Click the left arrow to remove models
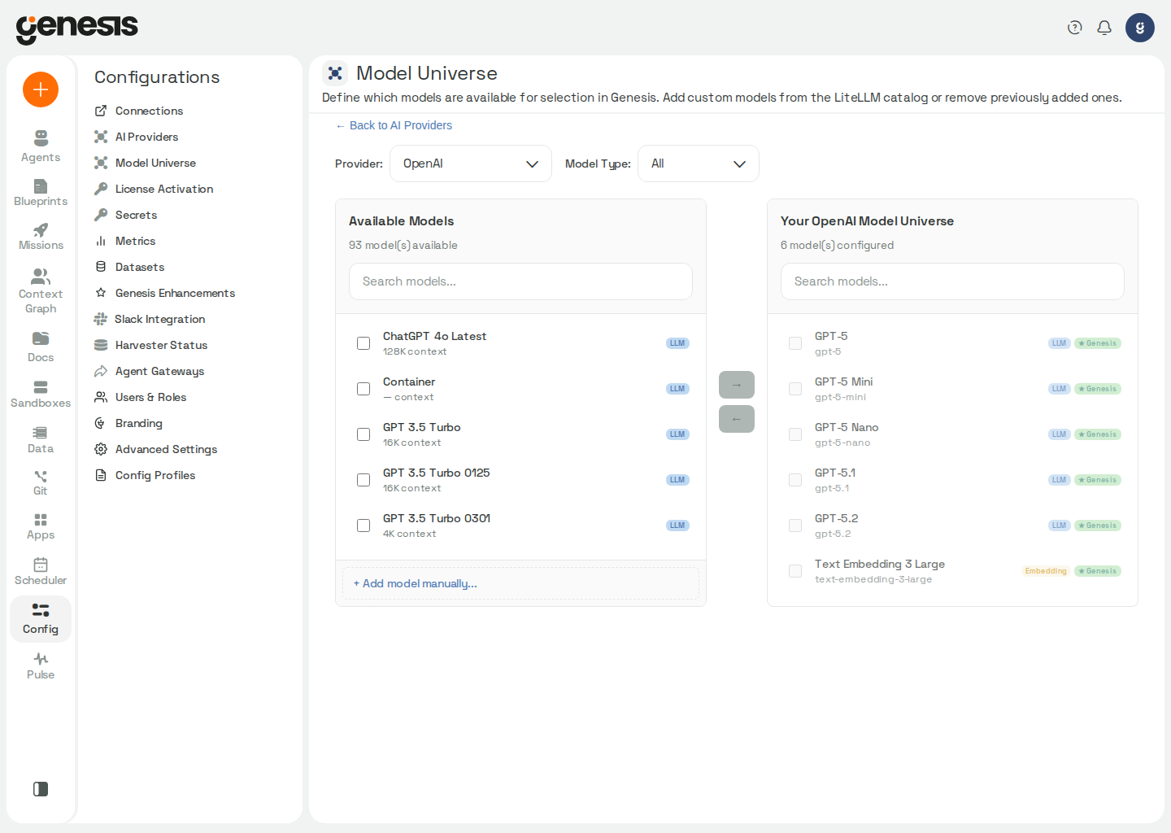 click(x=737, y=419)
